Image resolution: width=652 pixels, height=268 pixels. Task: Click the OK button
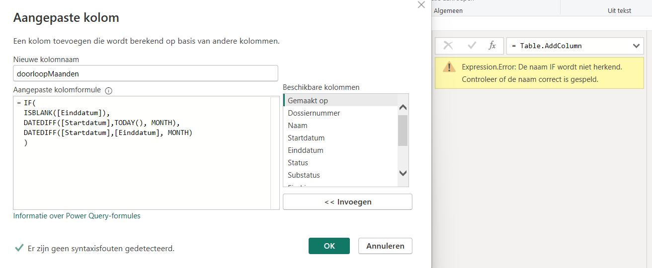(x=329, y=246)
